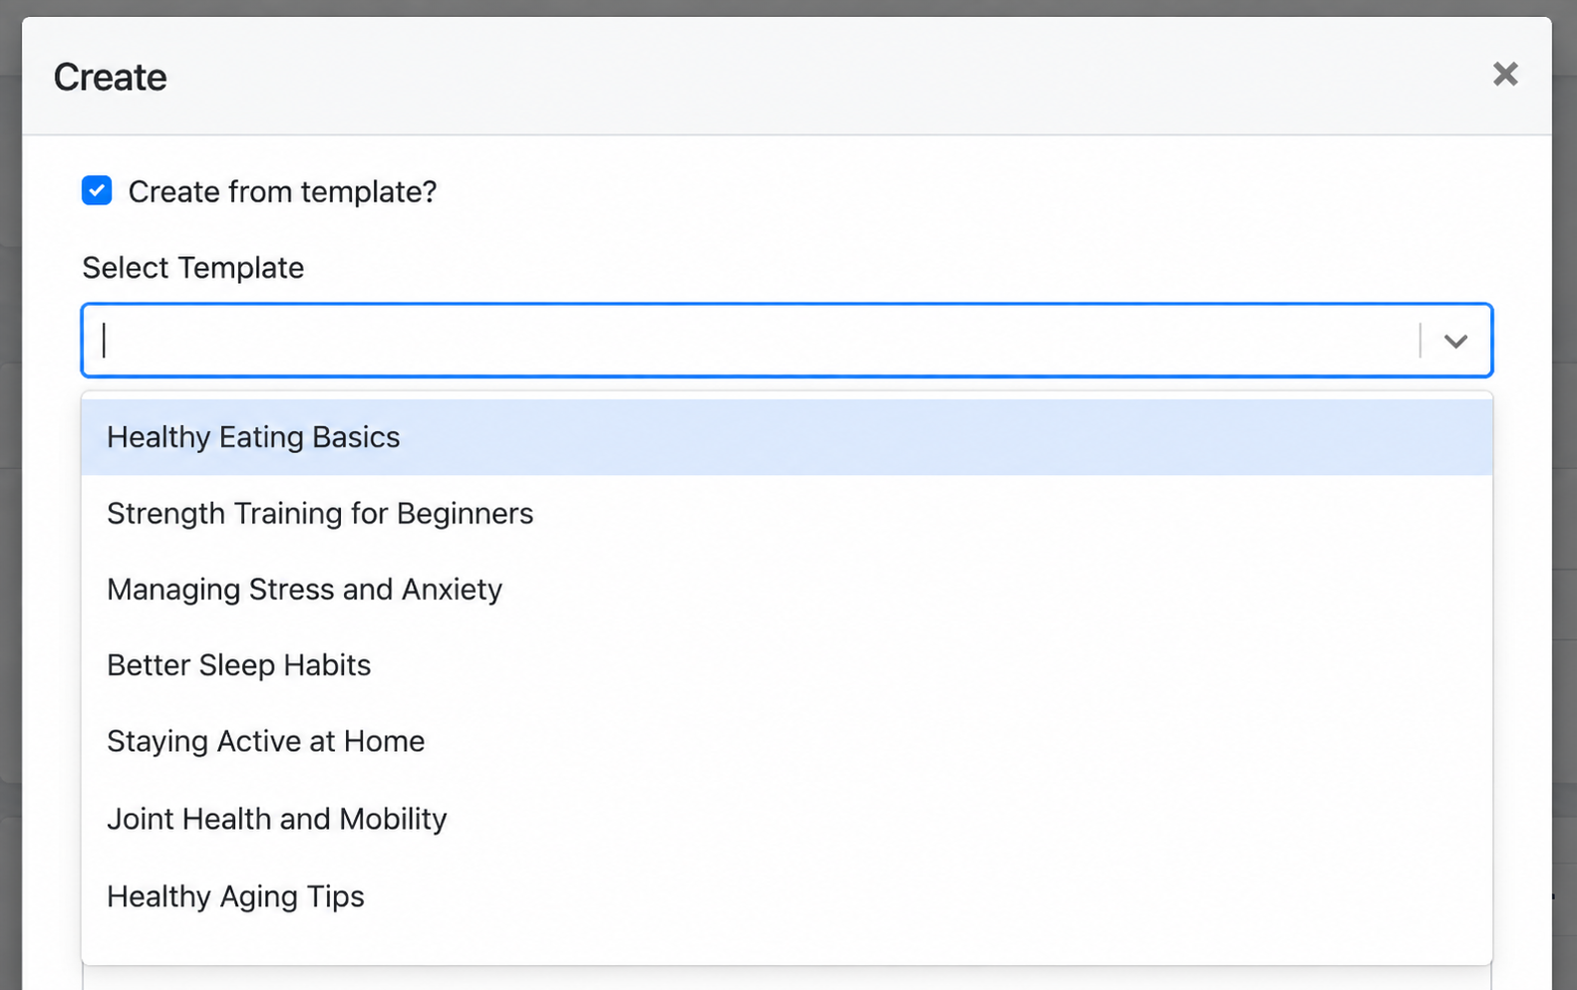
Task: Click blank header area beside the Create title
Action: coord(797,76)
